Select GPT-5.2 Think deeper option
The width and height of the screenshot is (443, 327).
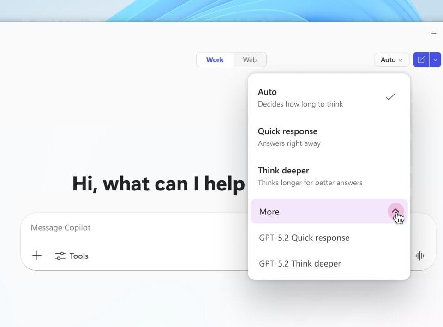(300, 264)
